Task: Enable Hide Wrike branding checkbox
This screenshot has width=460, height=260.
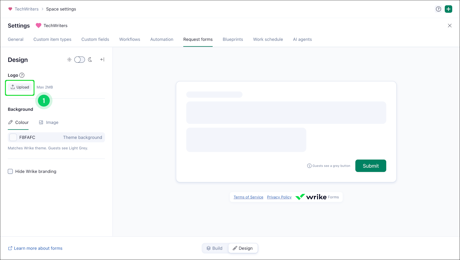Action: coord(10,171)
